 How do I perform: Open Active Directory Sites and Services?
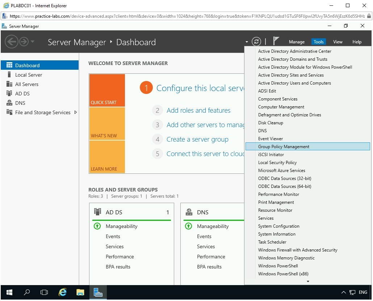(x=307, y=75)
